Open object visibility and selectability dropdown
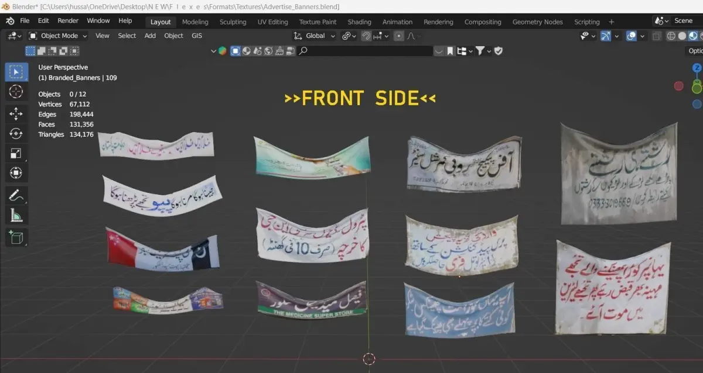Image resolution: width=703 pixels, height=373 pixels. pos(588,36)
